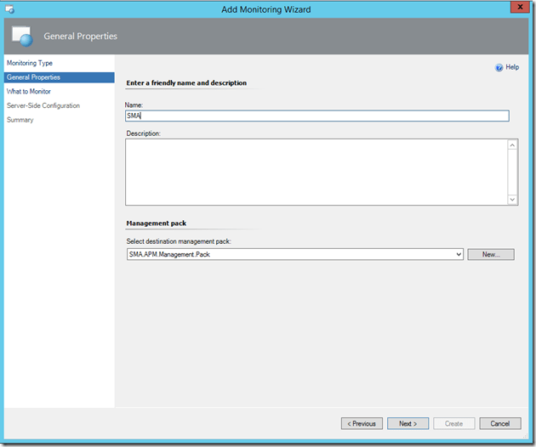
Task: Expand the destination management pack dropdown
Action: (x=459, y=254)
